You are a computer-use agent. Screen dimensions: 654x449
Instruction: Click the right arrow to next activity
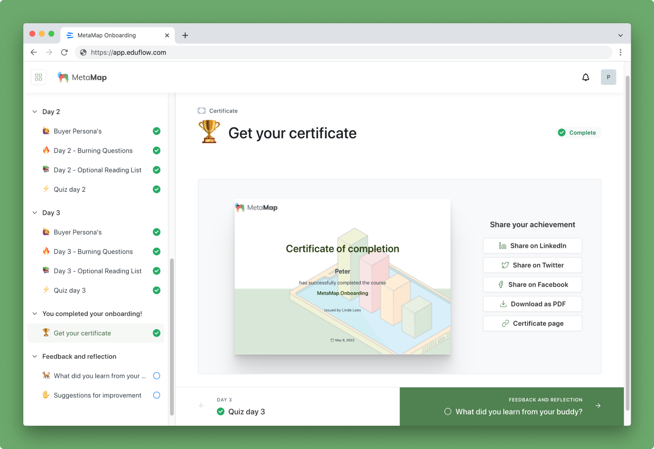pos(598,405)
